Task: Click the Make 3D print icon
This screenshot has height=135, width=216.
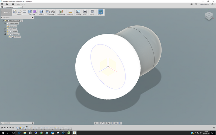Action: point(85,11)
